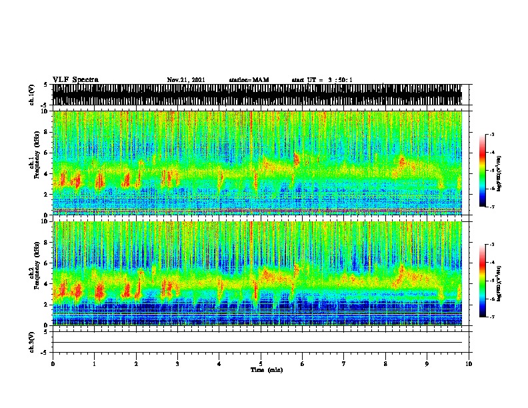
Task: Click time axis tick label '3'
Action: 177,364
